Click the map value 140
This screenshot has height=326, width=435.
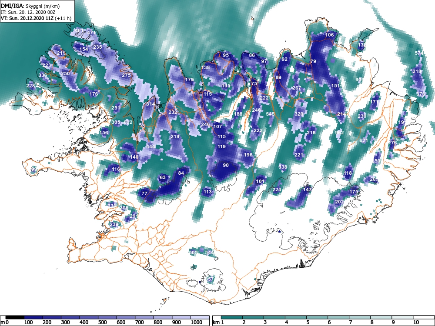coord(134,157)
